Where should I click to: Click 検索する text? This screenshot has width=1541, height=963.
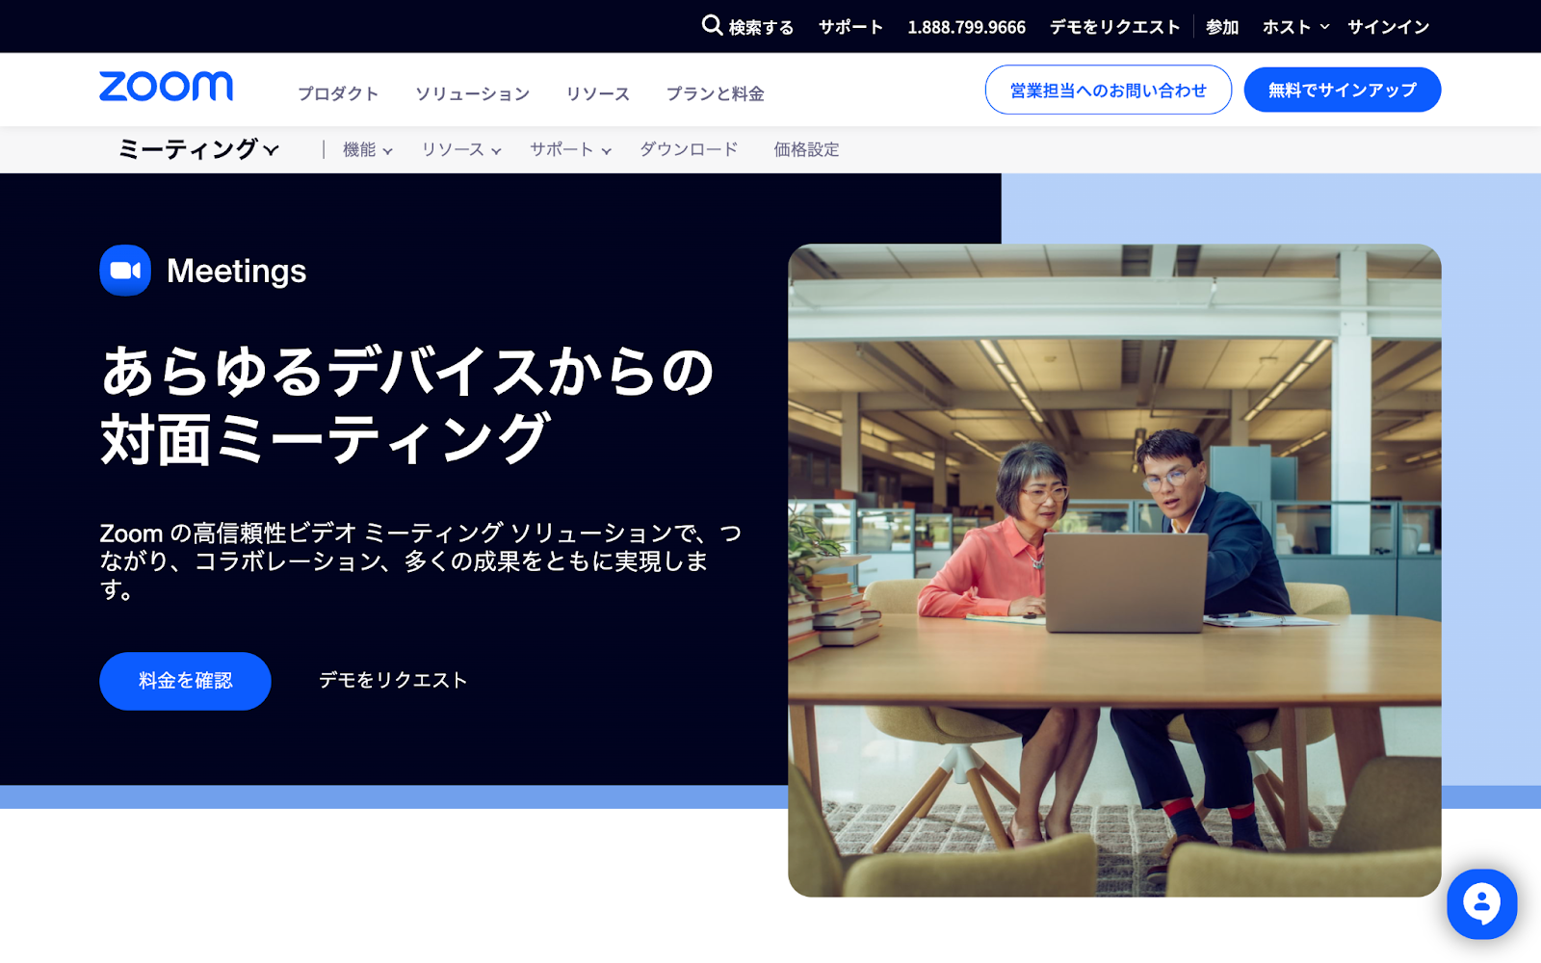click(x=761, y=27)
